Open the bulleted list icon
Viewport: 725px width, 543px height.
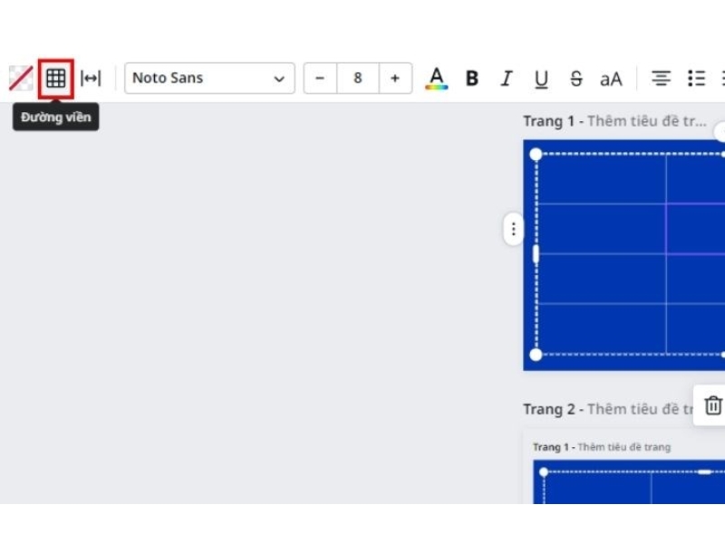point(697,78)
